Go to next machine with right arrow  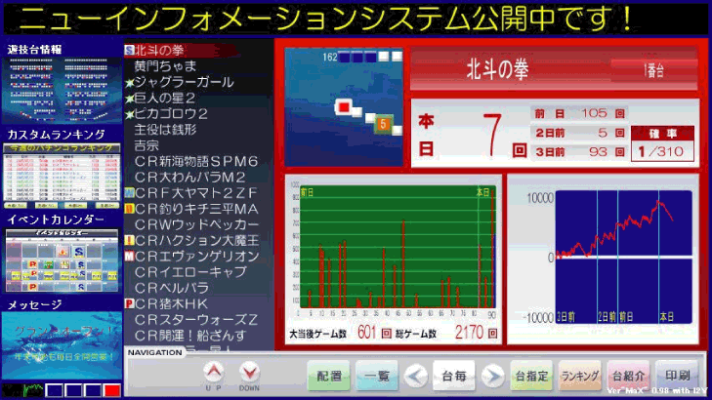(492, 376)
